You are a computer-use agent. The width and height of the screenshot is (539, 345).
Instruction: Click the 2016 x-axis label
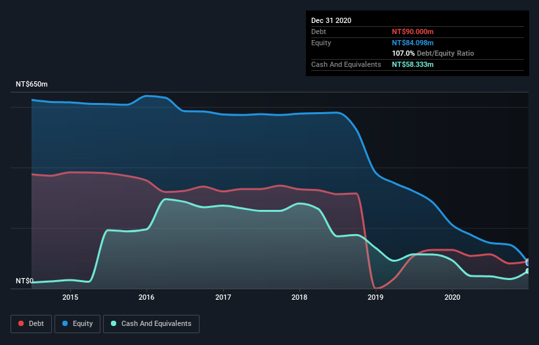(x=146, y=297)
